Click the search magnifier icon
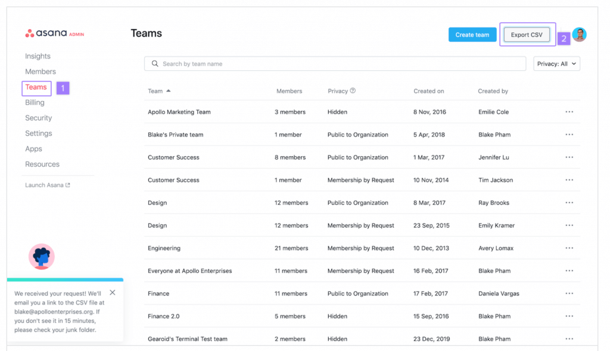The width and height of the screenshot is (610, 351). (x=155, y=63)
